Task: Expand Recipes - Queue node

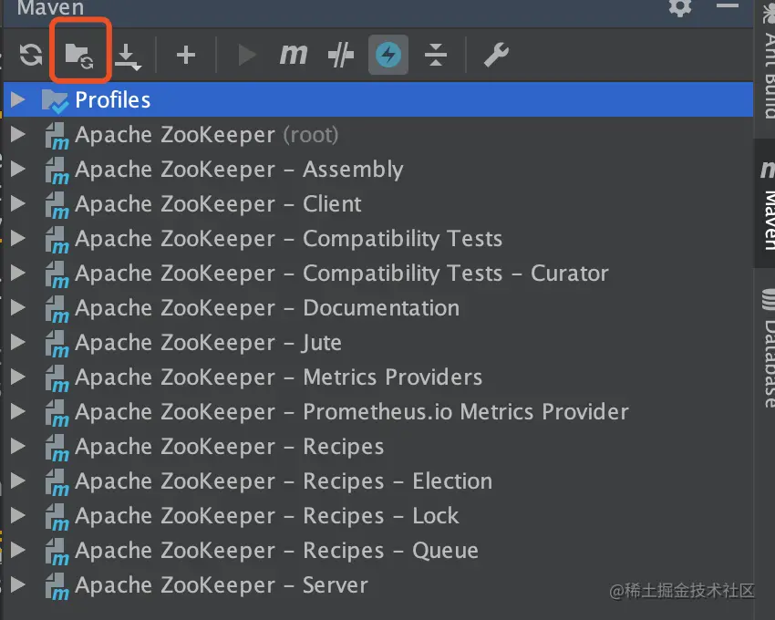Action: point(18,549)
